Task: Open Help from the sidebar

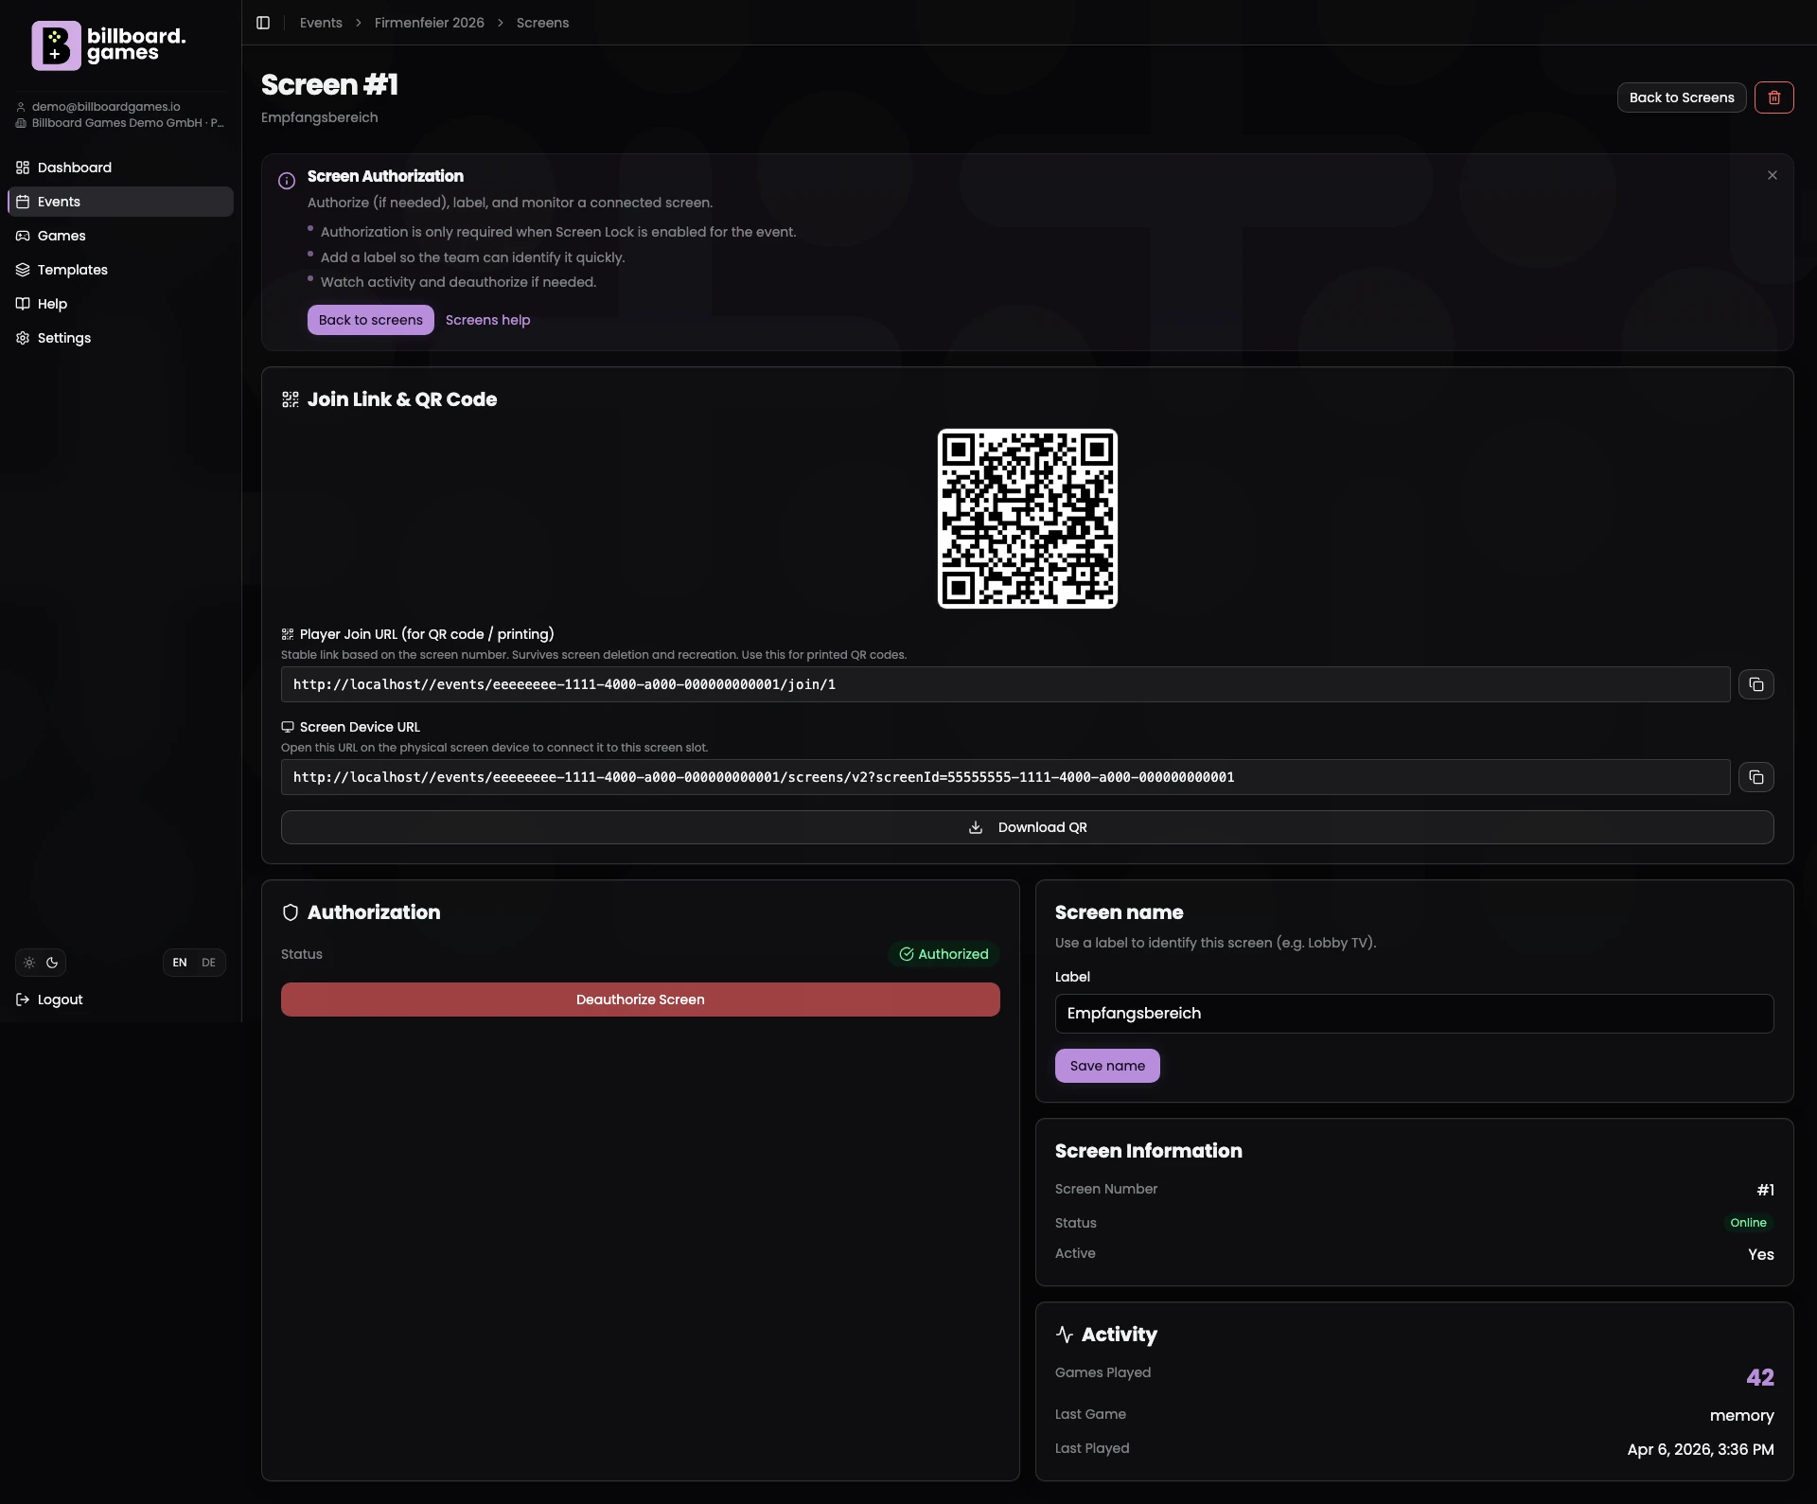Action: 51,303
